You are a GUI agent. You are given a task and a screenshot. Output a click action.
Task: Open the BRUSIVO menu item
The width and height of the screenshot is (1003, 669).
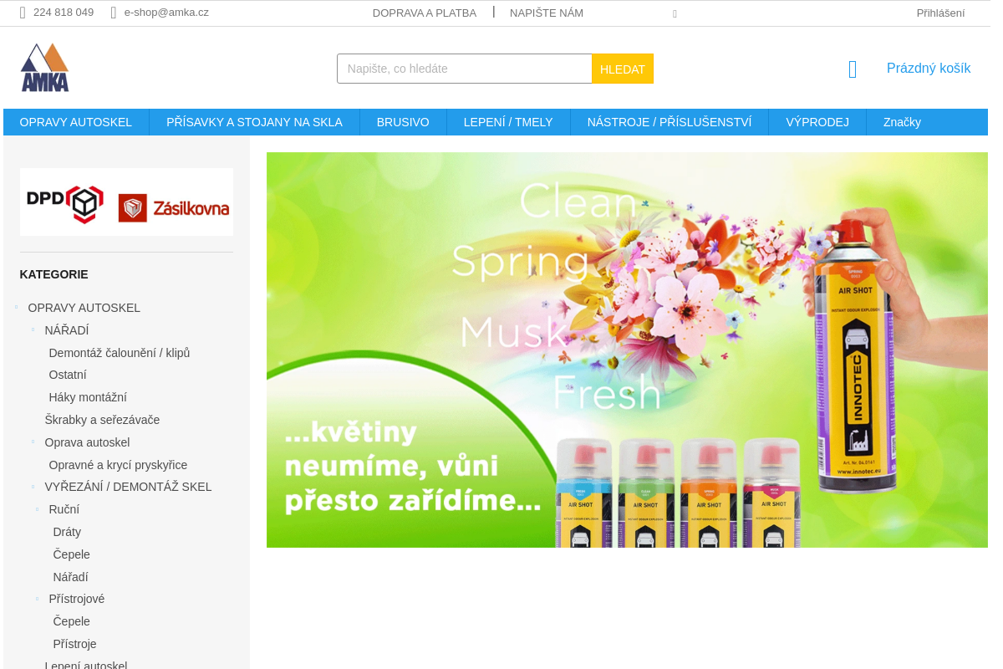point(402,121)
